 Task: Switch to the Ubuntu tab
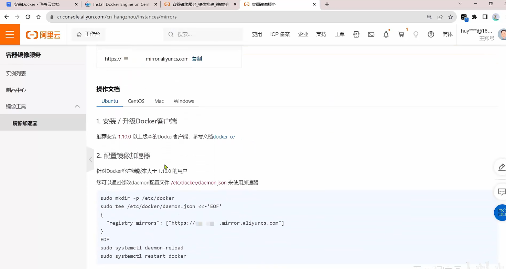[110, 101]
